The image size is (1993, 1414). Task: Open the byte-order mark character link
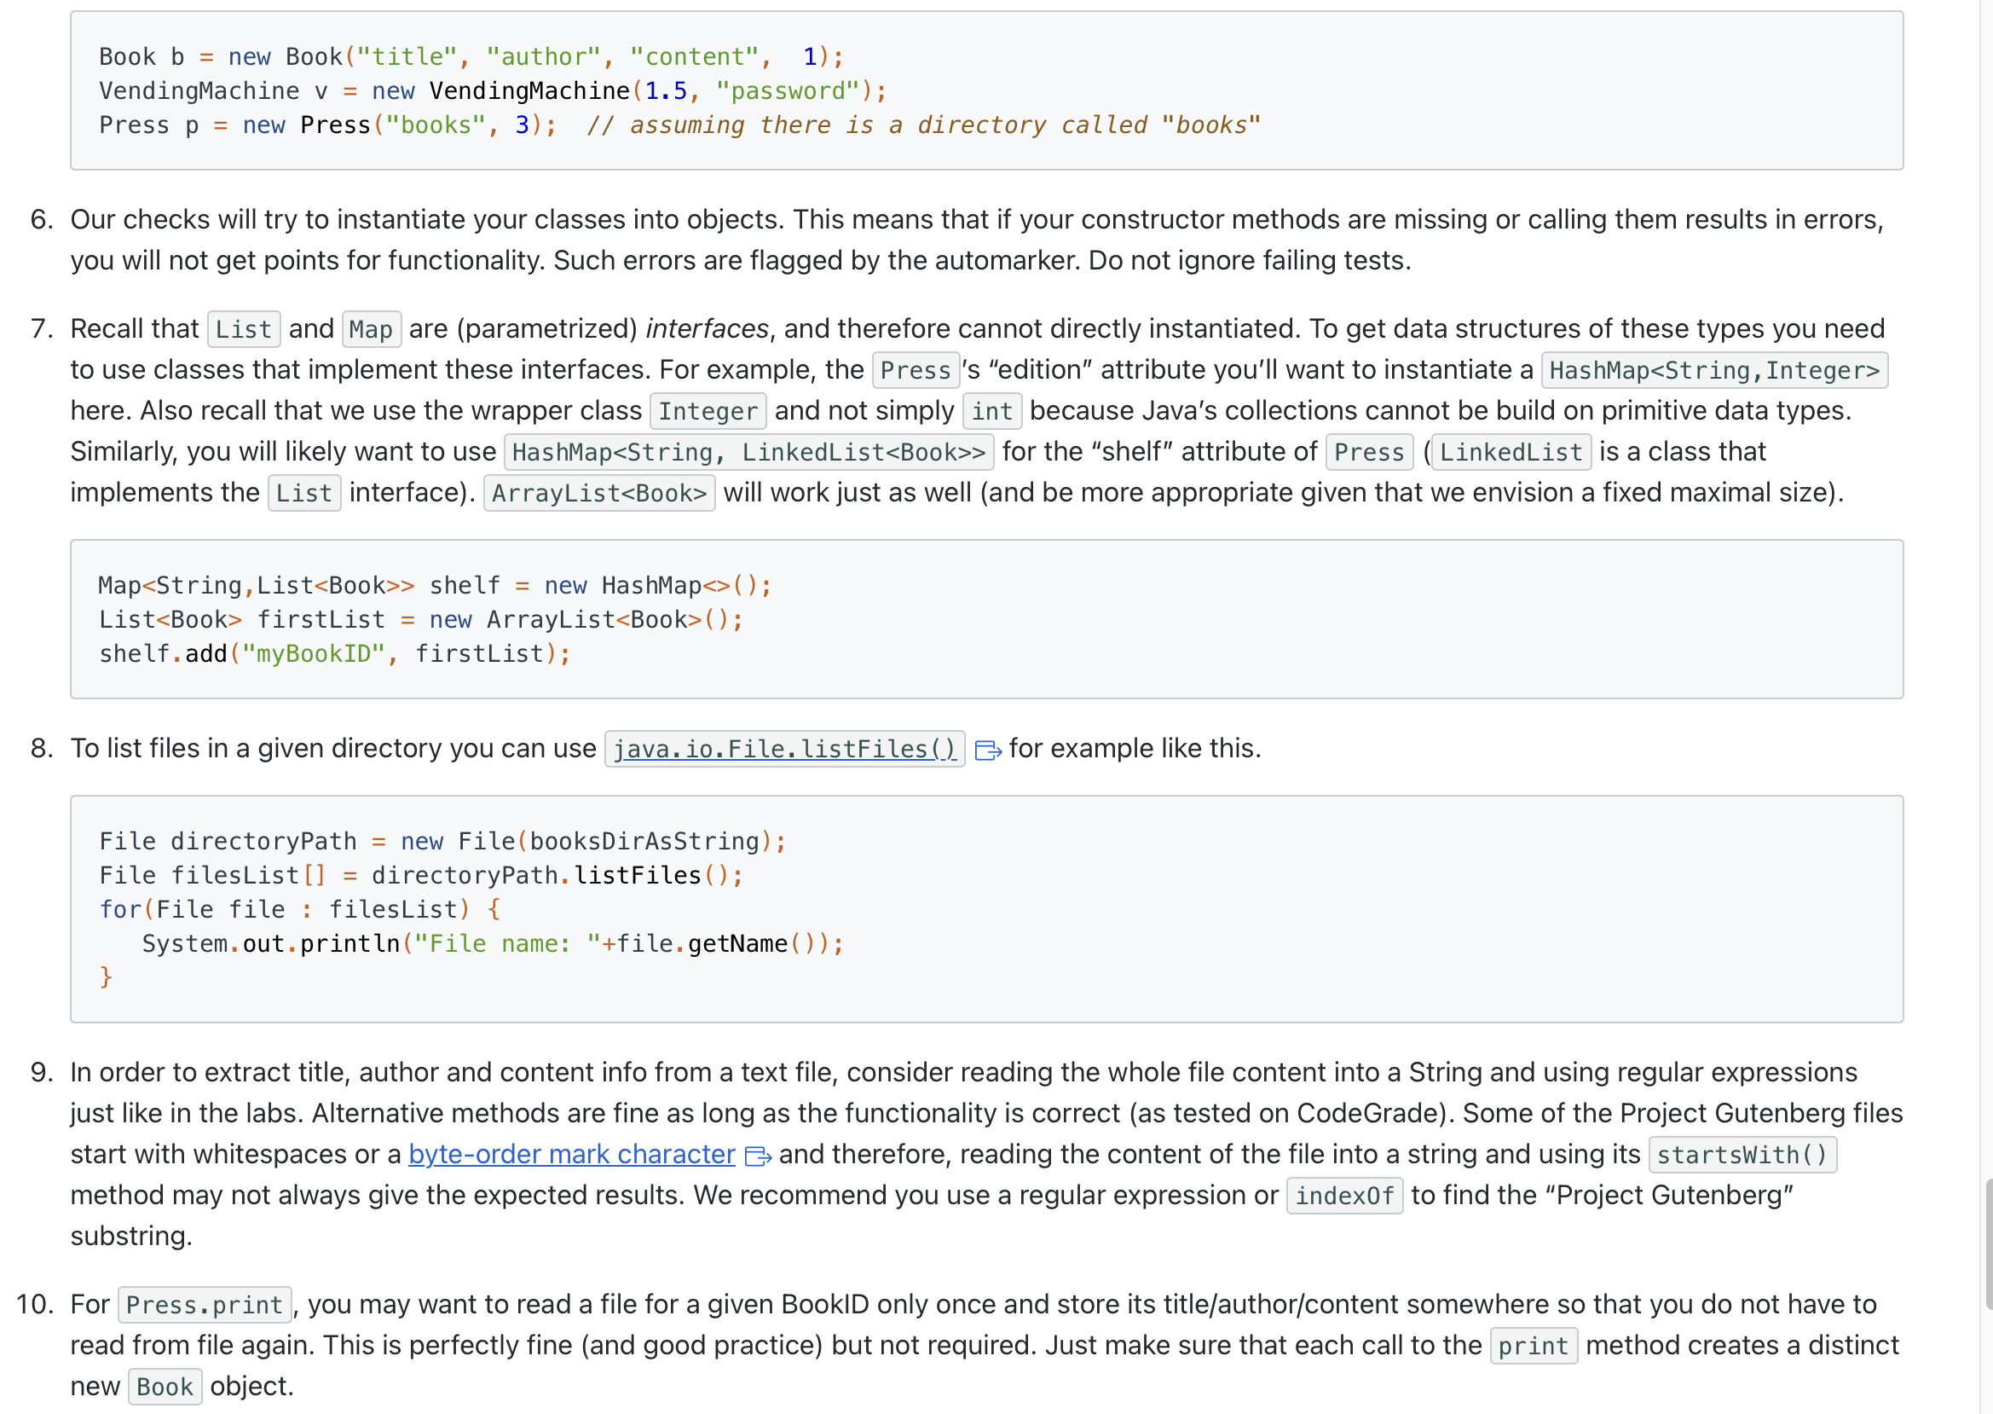[572, 1154]
